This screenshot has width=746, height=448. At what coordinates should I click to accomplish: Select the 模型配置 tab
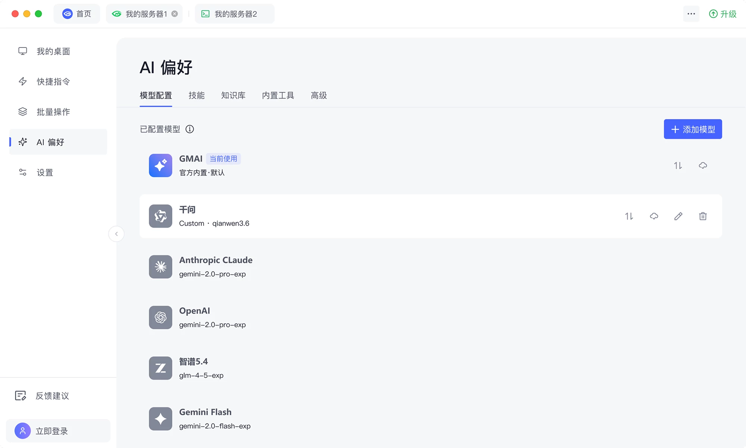pos(156,96)
